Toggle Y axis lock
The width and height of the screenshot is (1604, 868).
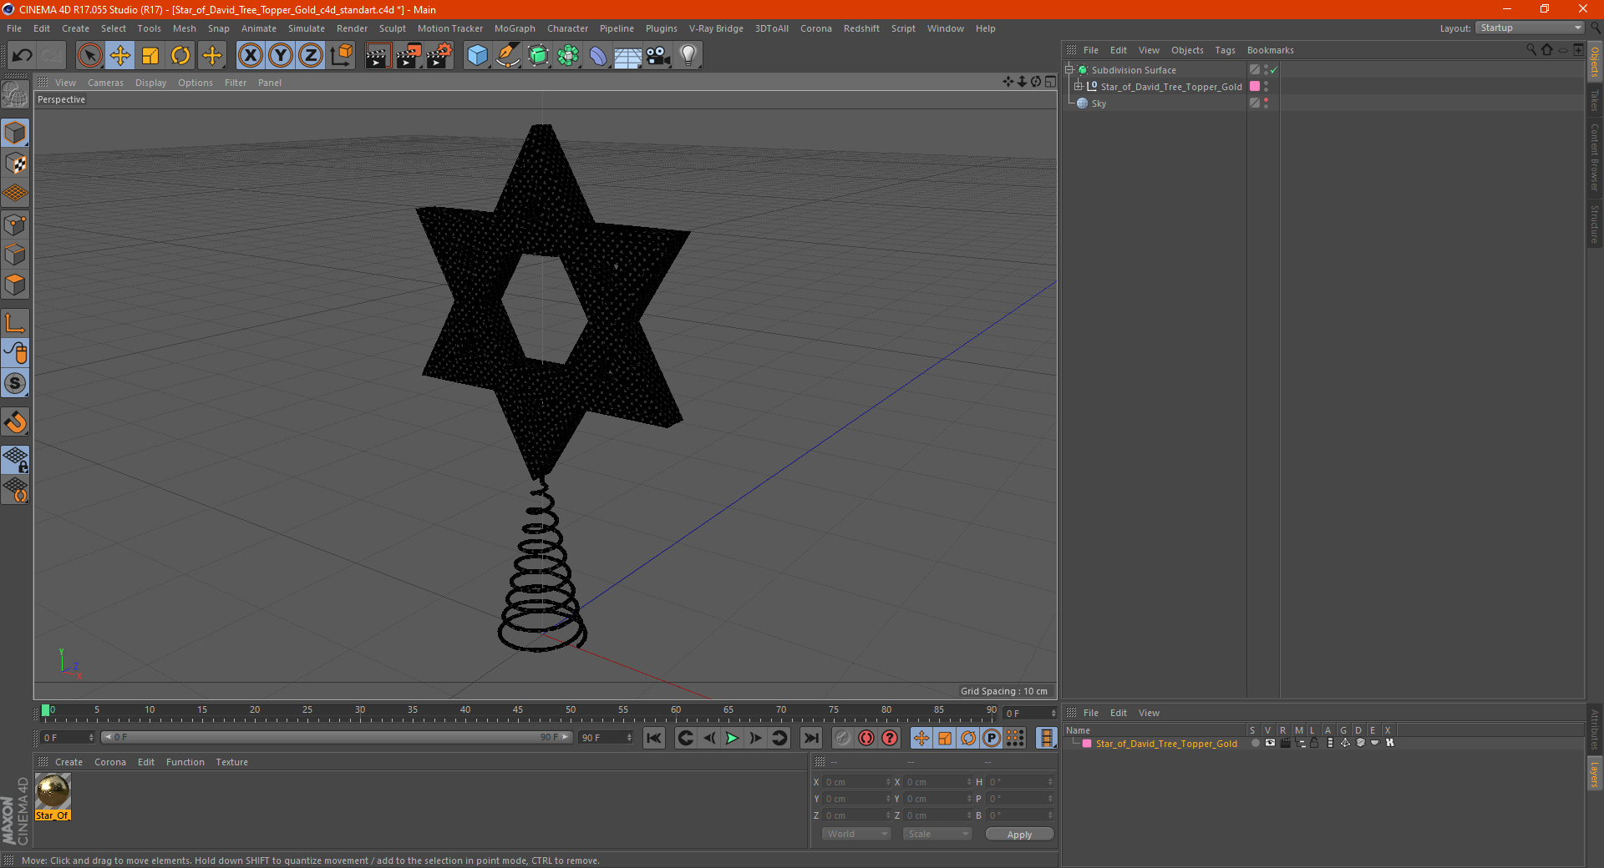(281, 56)
